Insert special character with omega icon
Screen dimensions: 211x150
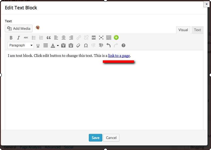86,46
